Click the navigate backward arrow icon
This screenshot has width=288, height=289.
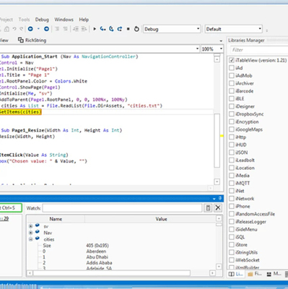pos(30,29)
